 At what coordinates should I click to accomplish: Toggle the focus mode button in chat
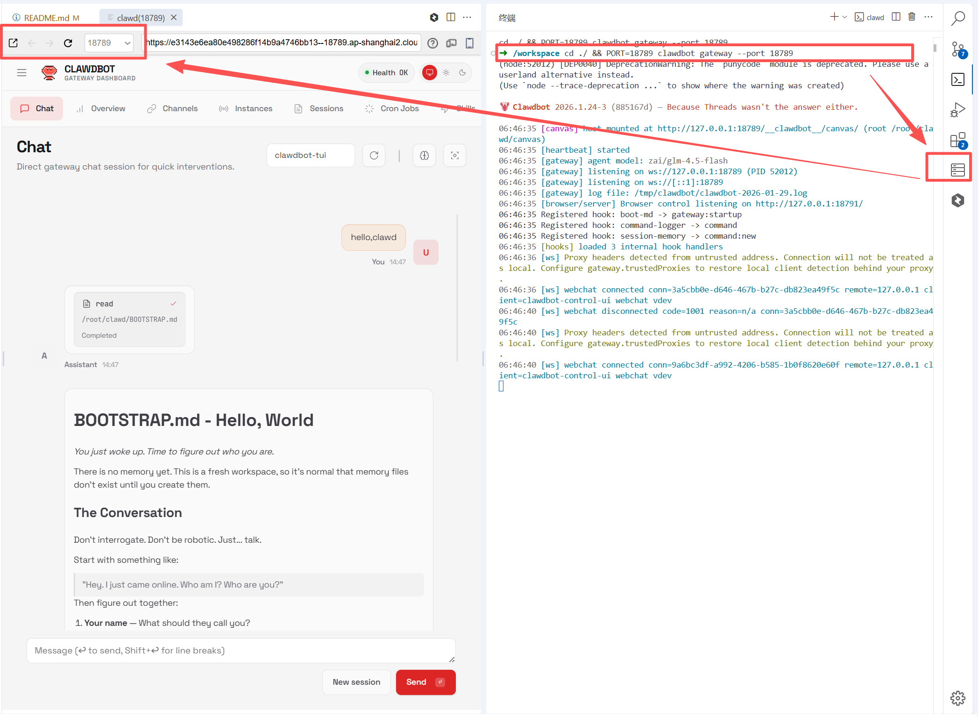point(454,156)
